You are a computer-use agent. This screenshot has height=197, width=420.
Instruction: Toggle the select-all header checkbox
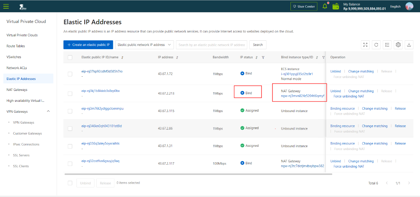70,57
